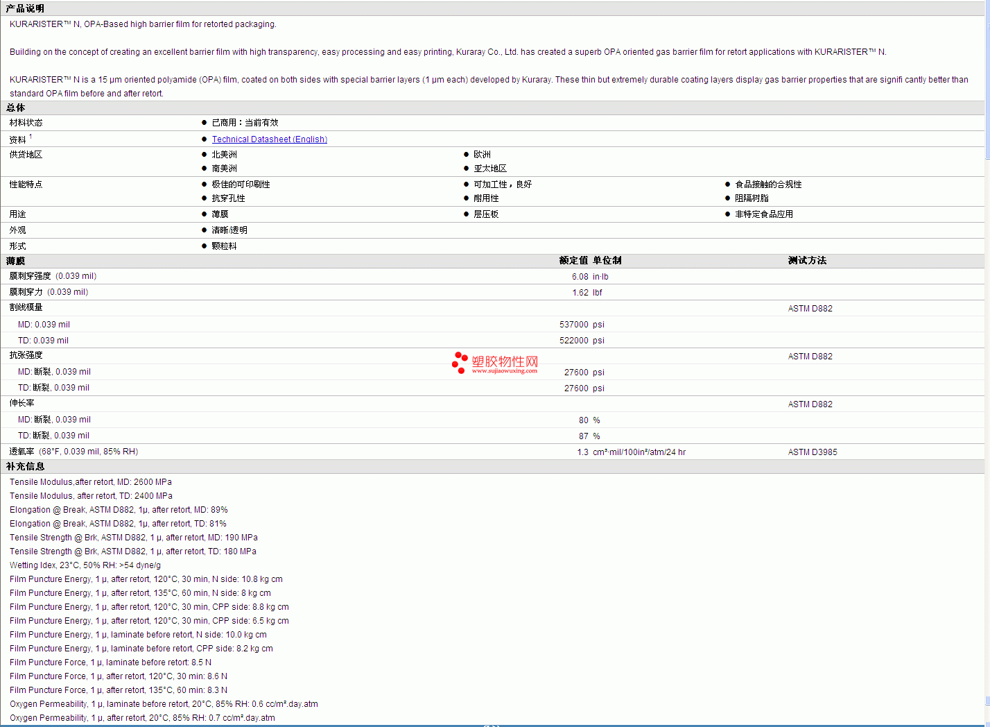Click the "抗张强度" property label
990x727 pixels.
click(26, 355)
